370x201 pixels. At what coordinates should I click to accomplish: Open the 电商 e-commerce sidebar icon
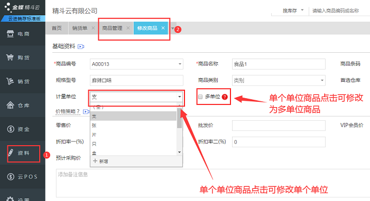(10, 34)
